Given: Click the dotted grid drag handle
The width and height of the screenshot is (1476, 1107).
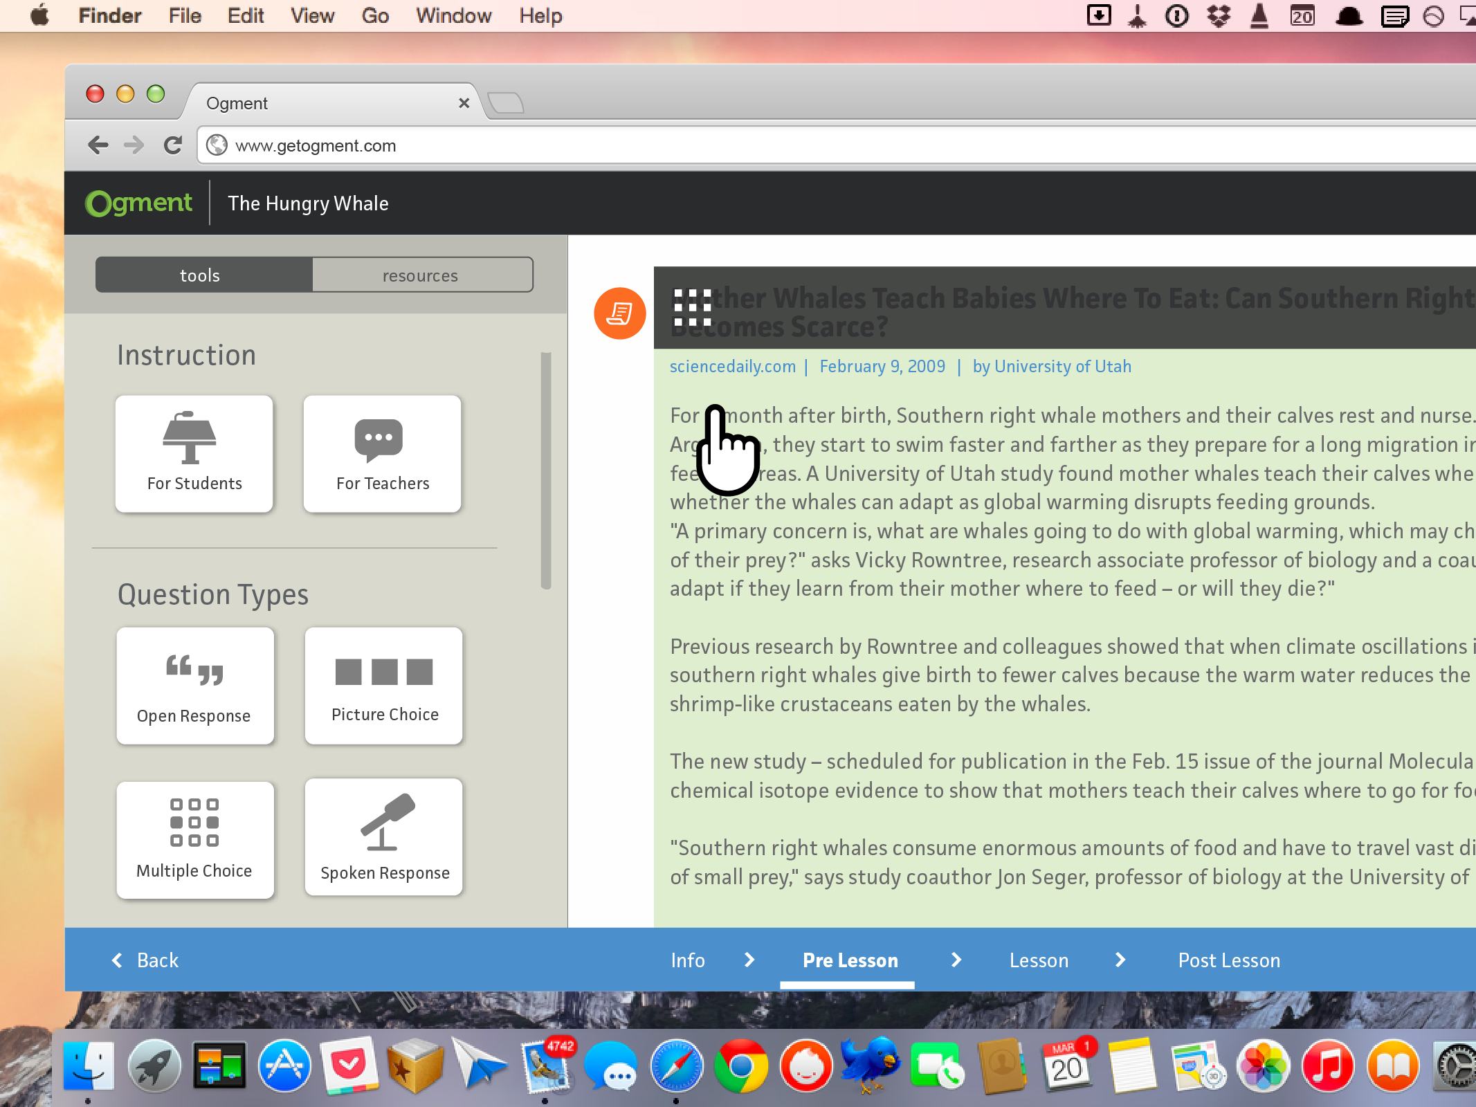Looking at the screenshot, I should 693,308.
